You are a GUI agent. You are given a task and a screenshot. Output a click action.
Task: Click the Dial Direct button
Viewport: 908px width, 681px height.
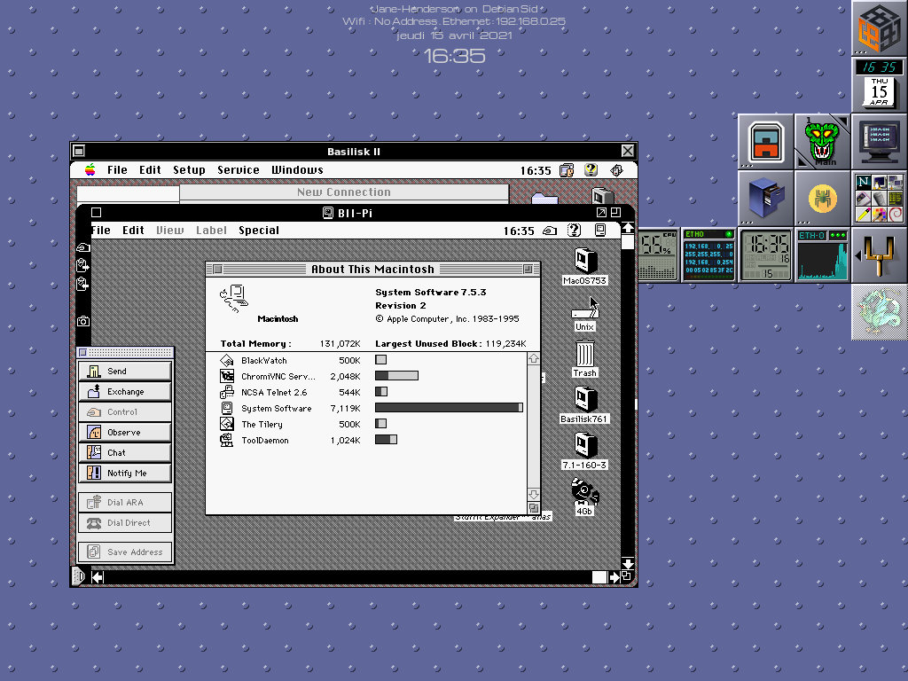(124, 523)
